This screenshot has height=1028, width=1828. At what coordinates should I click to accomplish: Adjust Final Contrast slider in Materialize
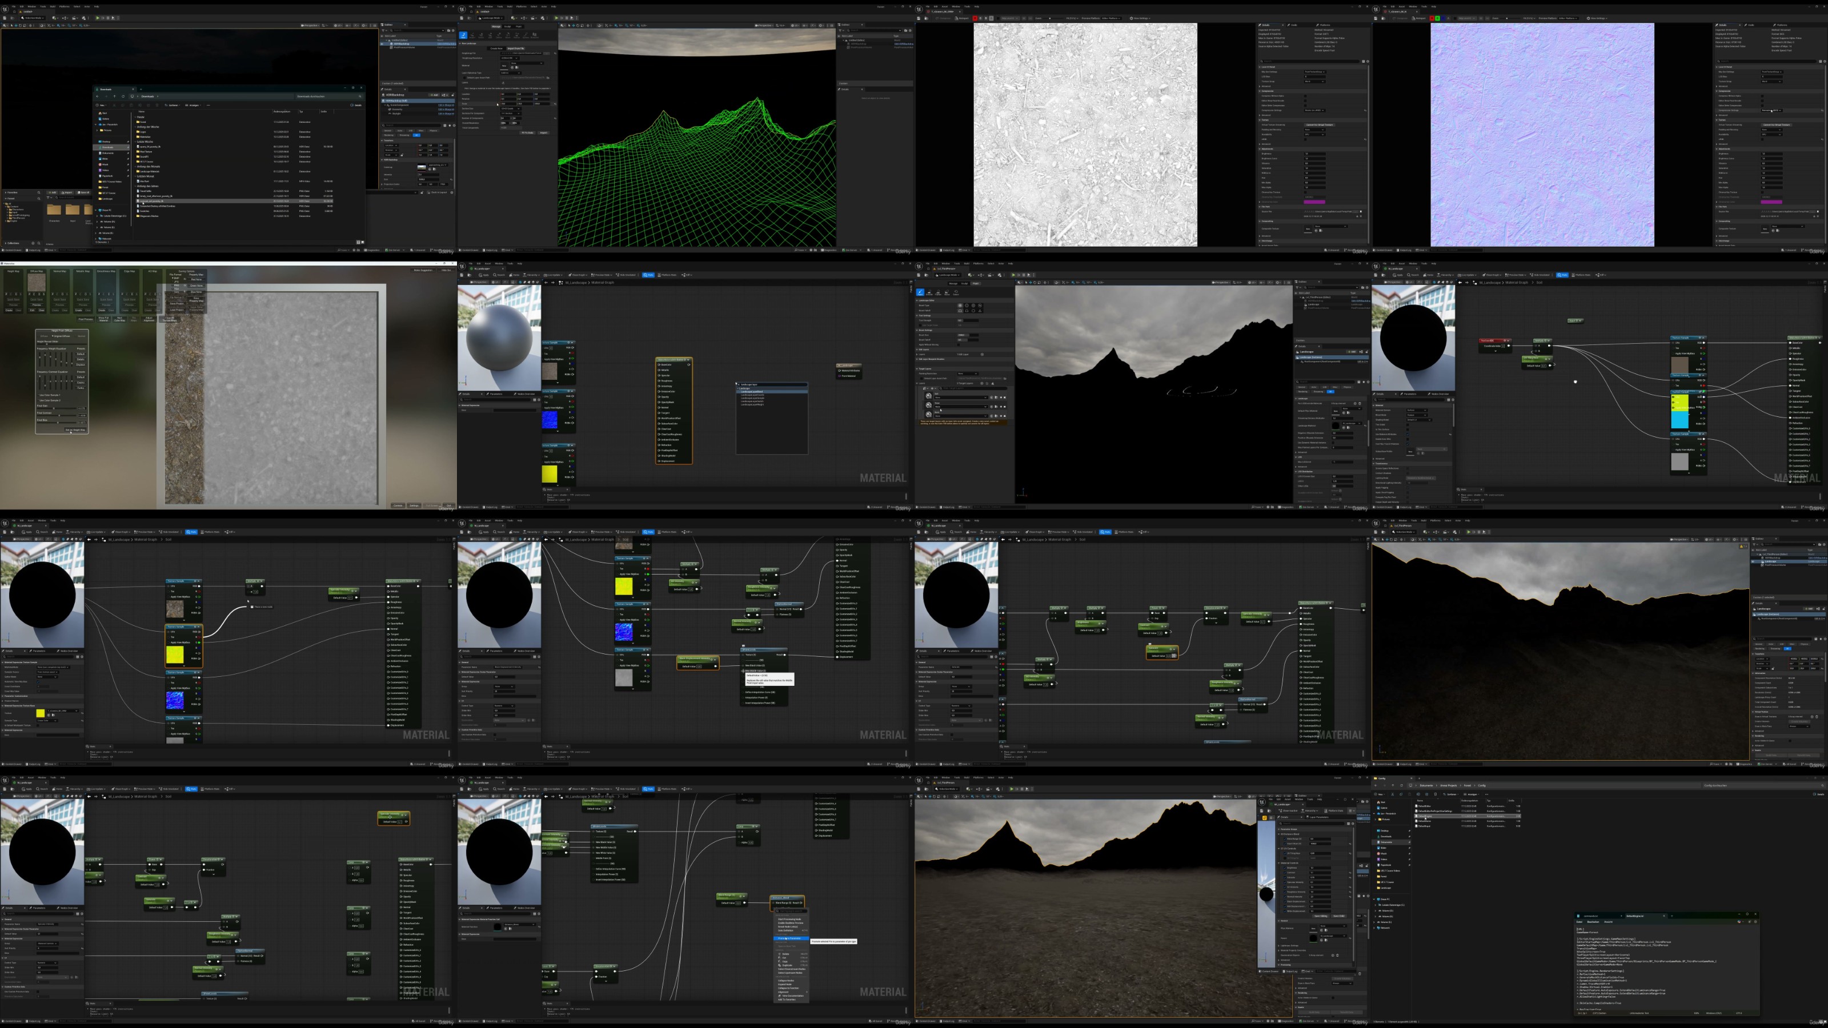click(59, 416)
